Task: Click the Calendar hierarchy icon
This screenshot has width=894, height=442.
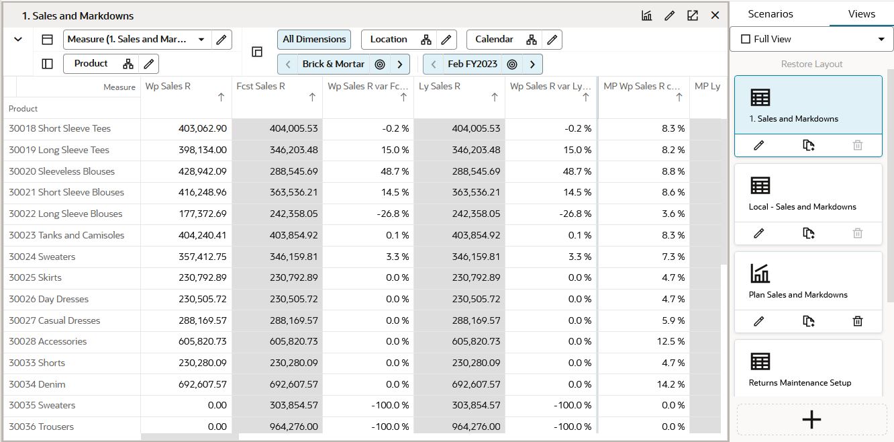Action: 532,40
